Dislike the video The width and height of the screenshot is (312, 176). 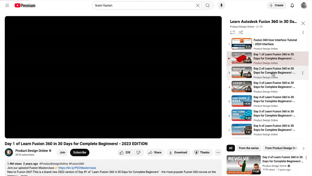[139, 152]
